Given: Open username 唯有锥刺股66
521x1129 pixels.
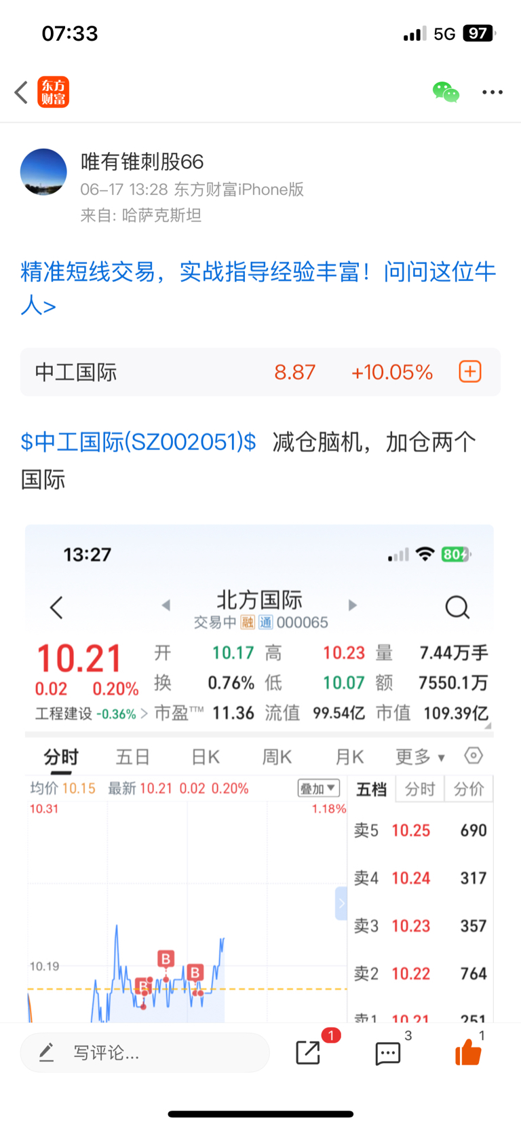Looking at the screenshot, I should coord(142,162).
